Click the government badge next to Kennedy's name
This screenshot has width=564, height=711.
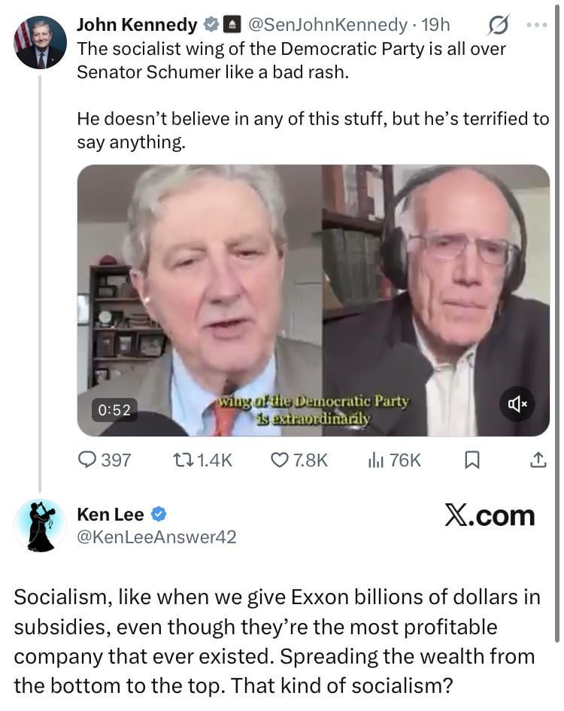click(233, 26)
